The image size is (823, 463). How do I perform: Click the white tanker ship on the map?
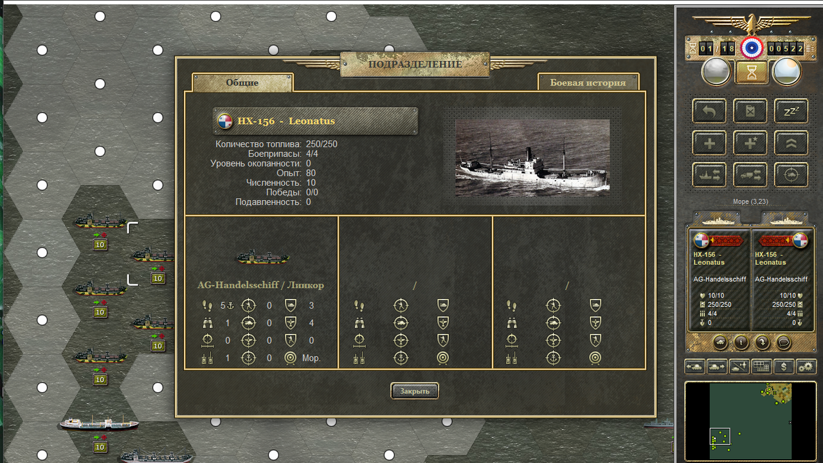[99, 422]
